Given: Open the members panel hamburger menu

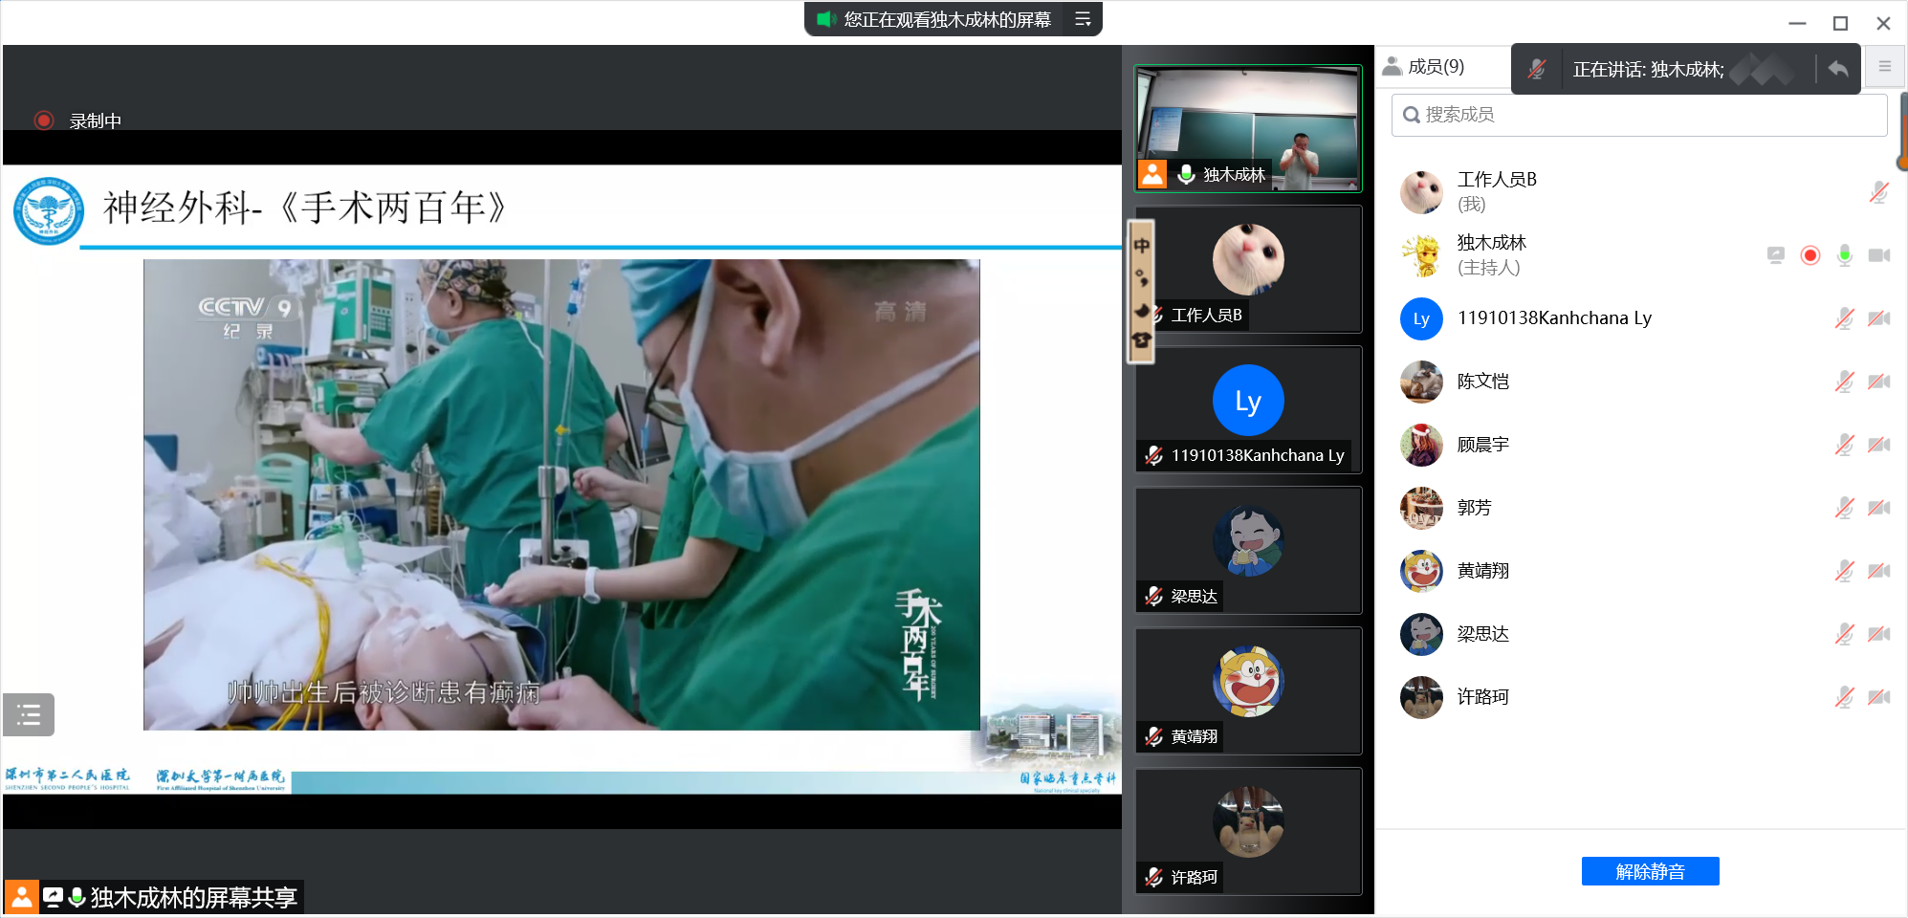Looking at the screenshot, I should pos(1884,66).
